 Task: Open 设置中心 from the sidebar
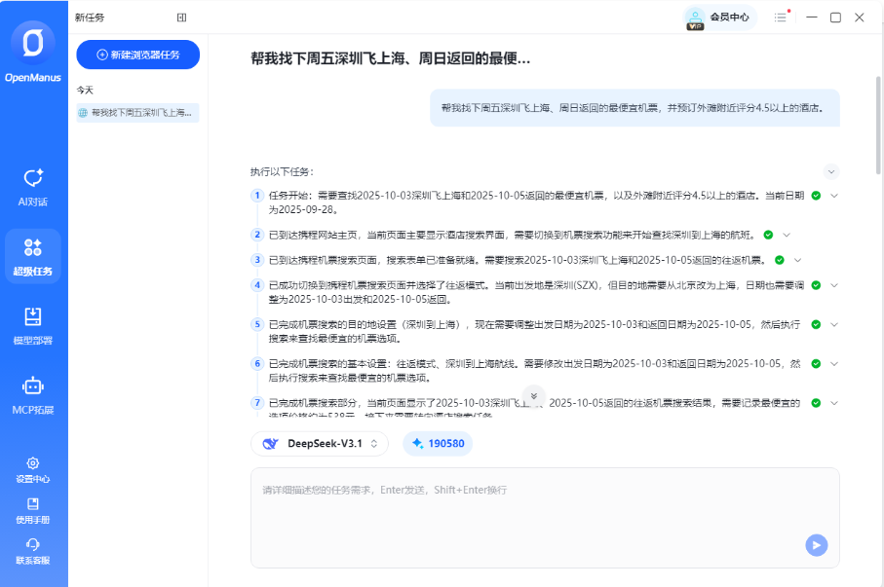pos(33,470)
